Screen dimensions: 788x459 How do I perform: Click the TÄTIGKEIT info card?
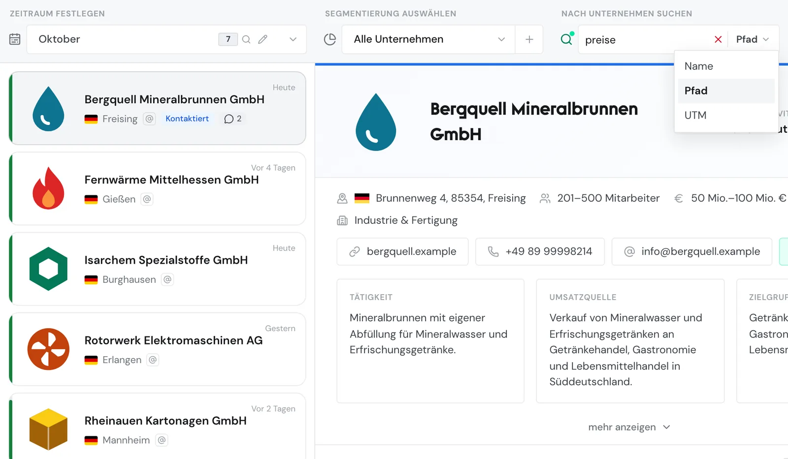(430, 341)
